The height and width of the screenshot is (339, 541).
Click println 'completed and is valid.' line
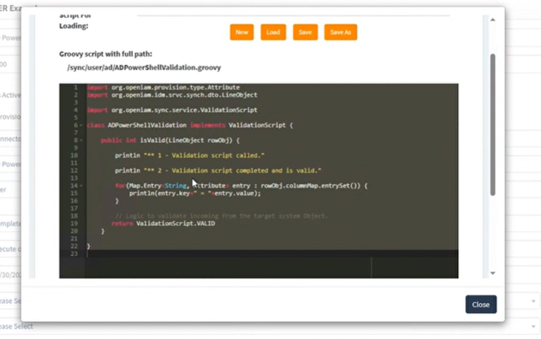(x=218, y=170)
